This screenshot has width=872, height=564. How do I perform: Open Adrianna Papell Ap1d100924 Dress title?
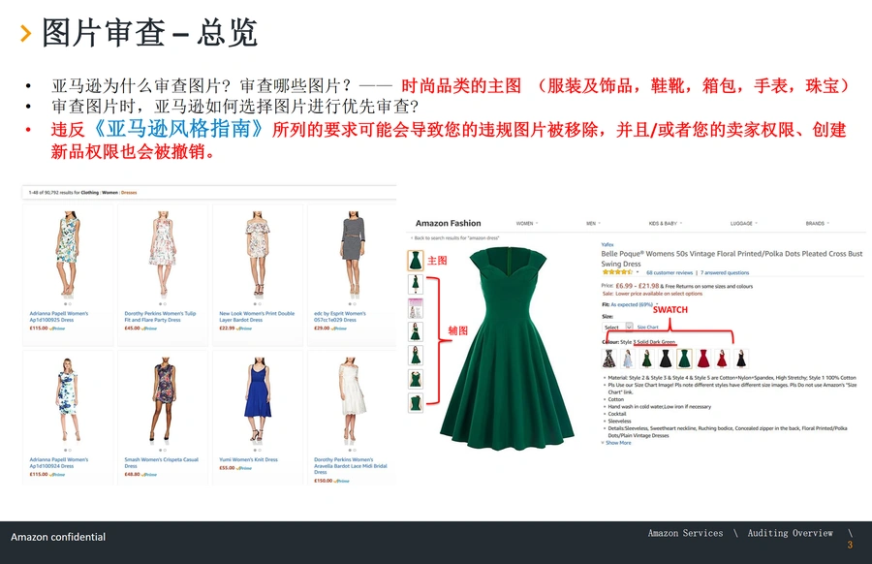(x=59, y=463)
